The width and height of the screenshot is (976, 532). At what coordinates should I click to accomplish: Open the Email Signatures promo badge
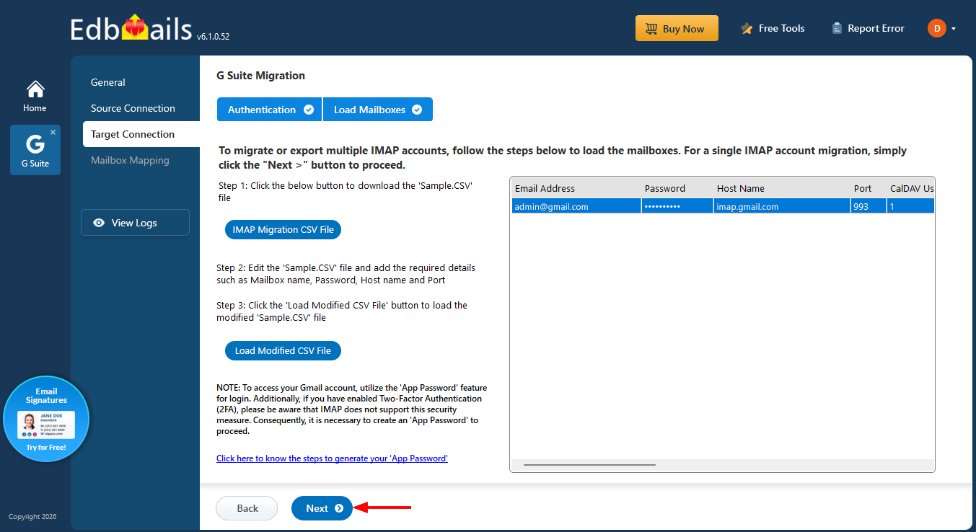click(46, 419)
